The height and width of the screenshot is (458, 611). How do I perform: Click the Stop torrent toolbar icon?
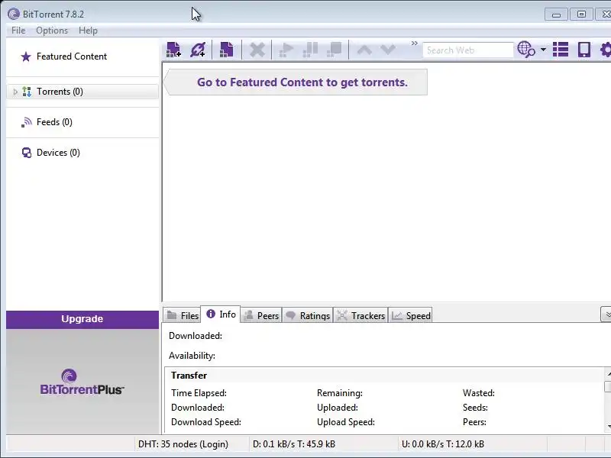(x=335, y=50)
